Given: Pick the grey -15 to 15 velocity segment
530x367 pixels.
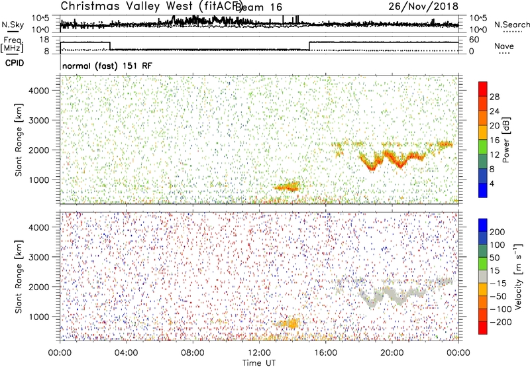Looking at the screenshot, I should click(x=483, y=276).
